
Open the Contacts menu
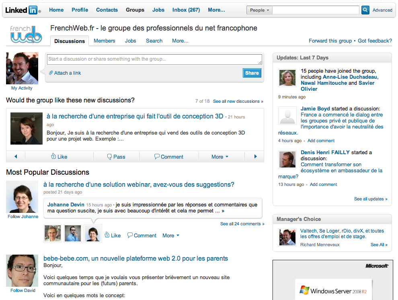click(107, 10)
